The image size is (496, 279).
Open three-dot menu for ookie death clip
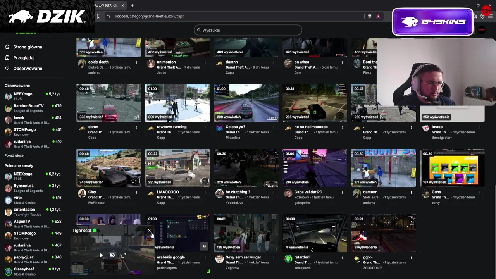pyautogui.click(x=136, y=62)
